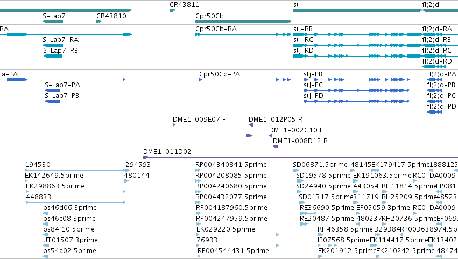Open the RP004208085.5prime label
This screenshot has height=259, width=458.
coord(231,176)
